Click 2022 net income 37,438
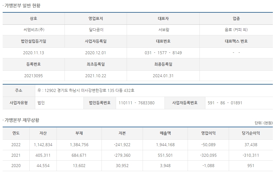Screen dimensions: 277x175 click(x=251, y=145)
